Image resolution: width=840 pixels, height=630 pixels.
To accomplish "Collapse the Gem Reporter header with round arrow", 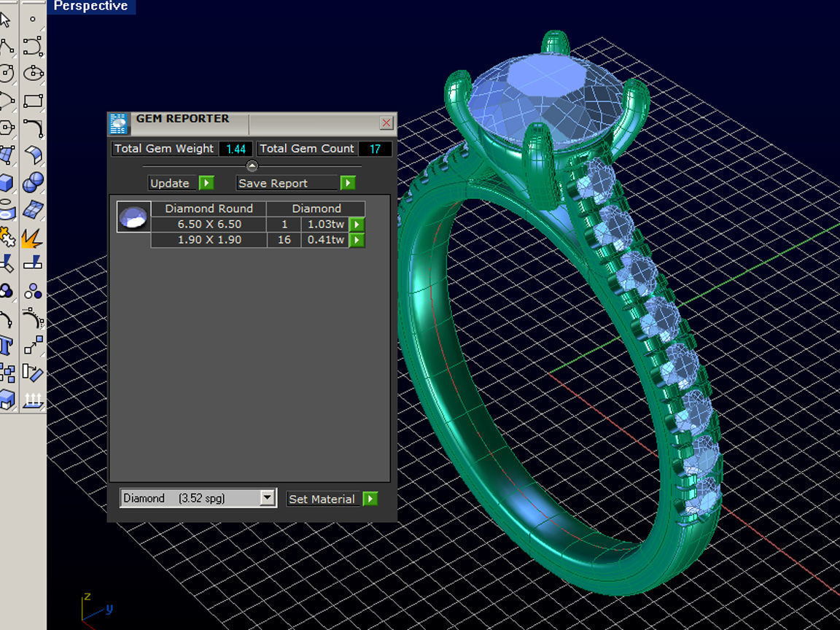I will click(252, 166).
